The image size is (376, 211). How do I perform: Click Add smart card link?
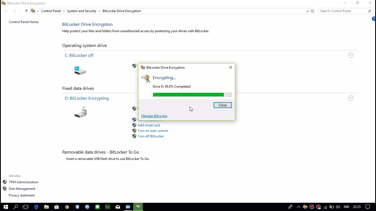[x=149, y=125]
